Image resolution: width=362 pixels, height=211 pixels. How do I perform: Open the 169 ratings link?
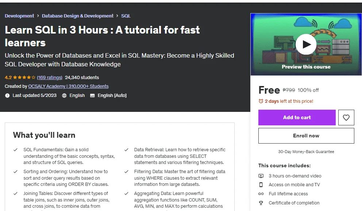(x=50, y=78)
